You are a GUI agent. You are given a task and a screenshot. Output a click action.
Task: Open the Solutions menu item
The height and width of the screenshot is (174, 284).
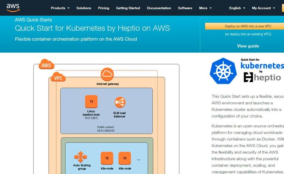coord(84,8)
